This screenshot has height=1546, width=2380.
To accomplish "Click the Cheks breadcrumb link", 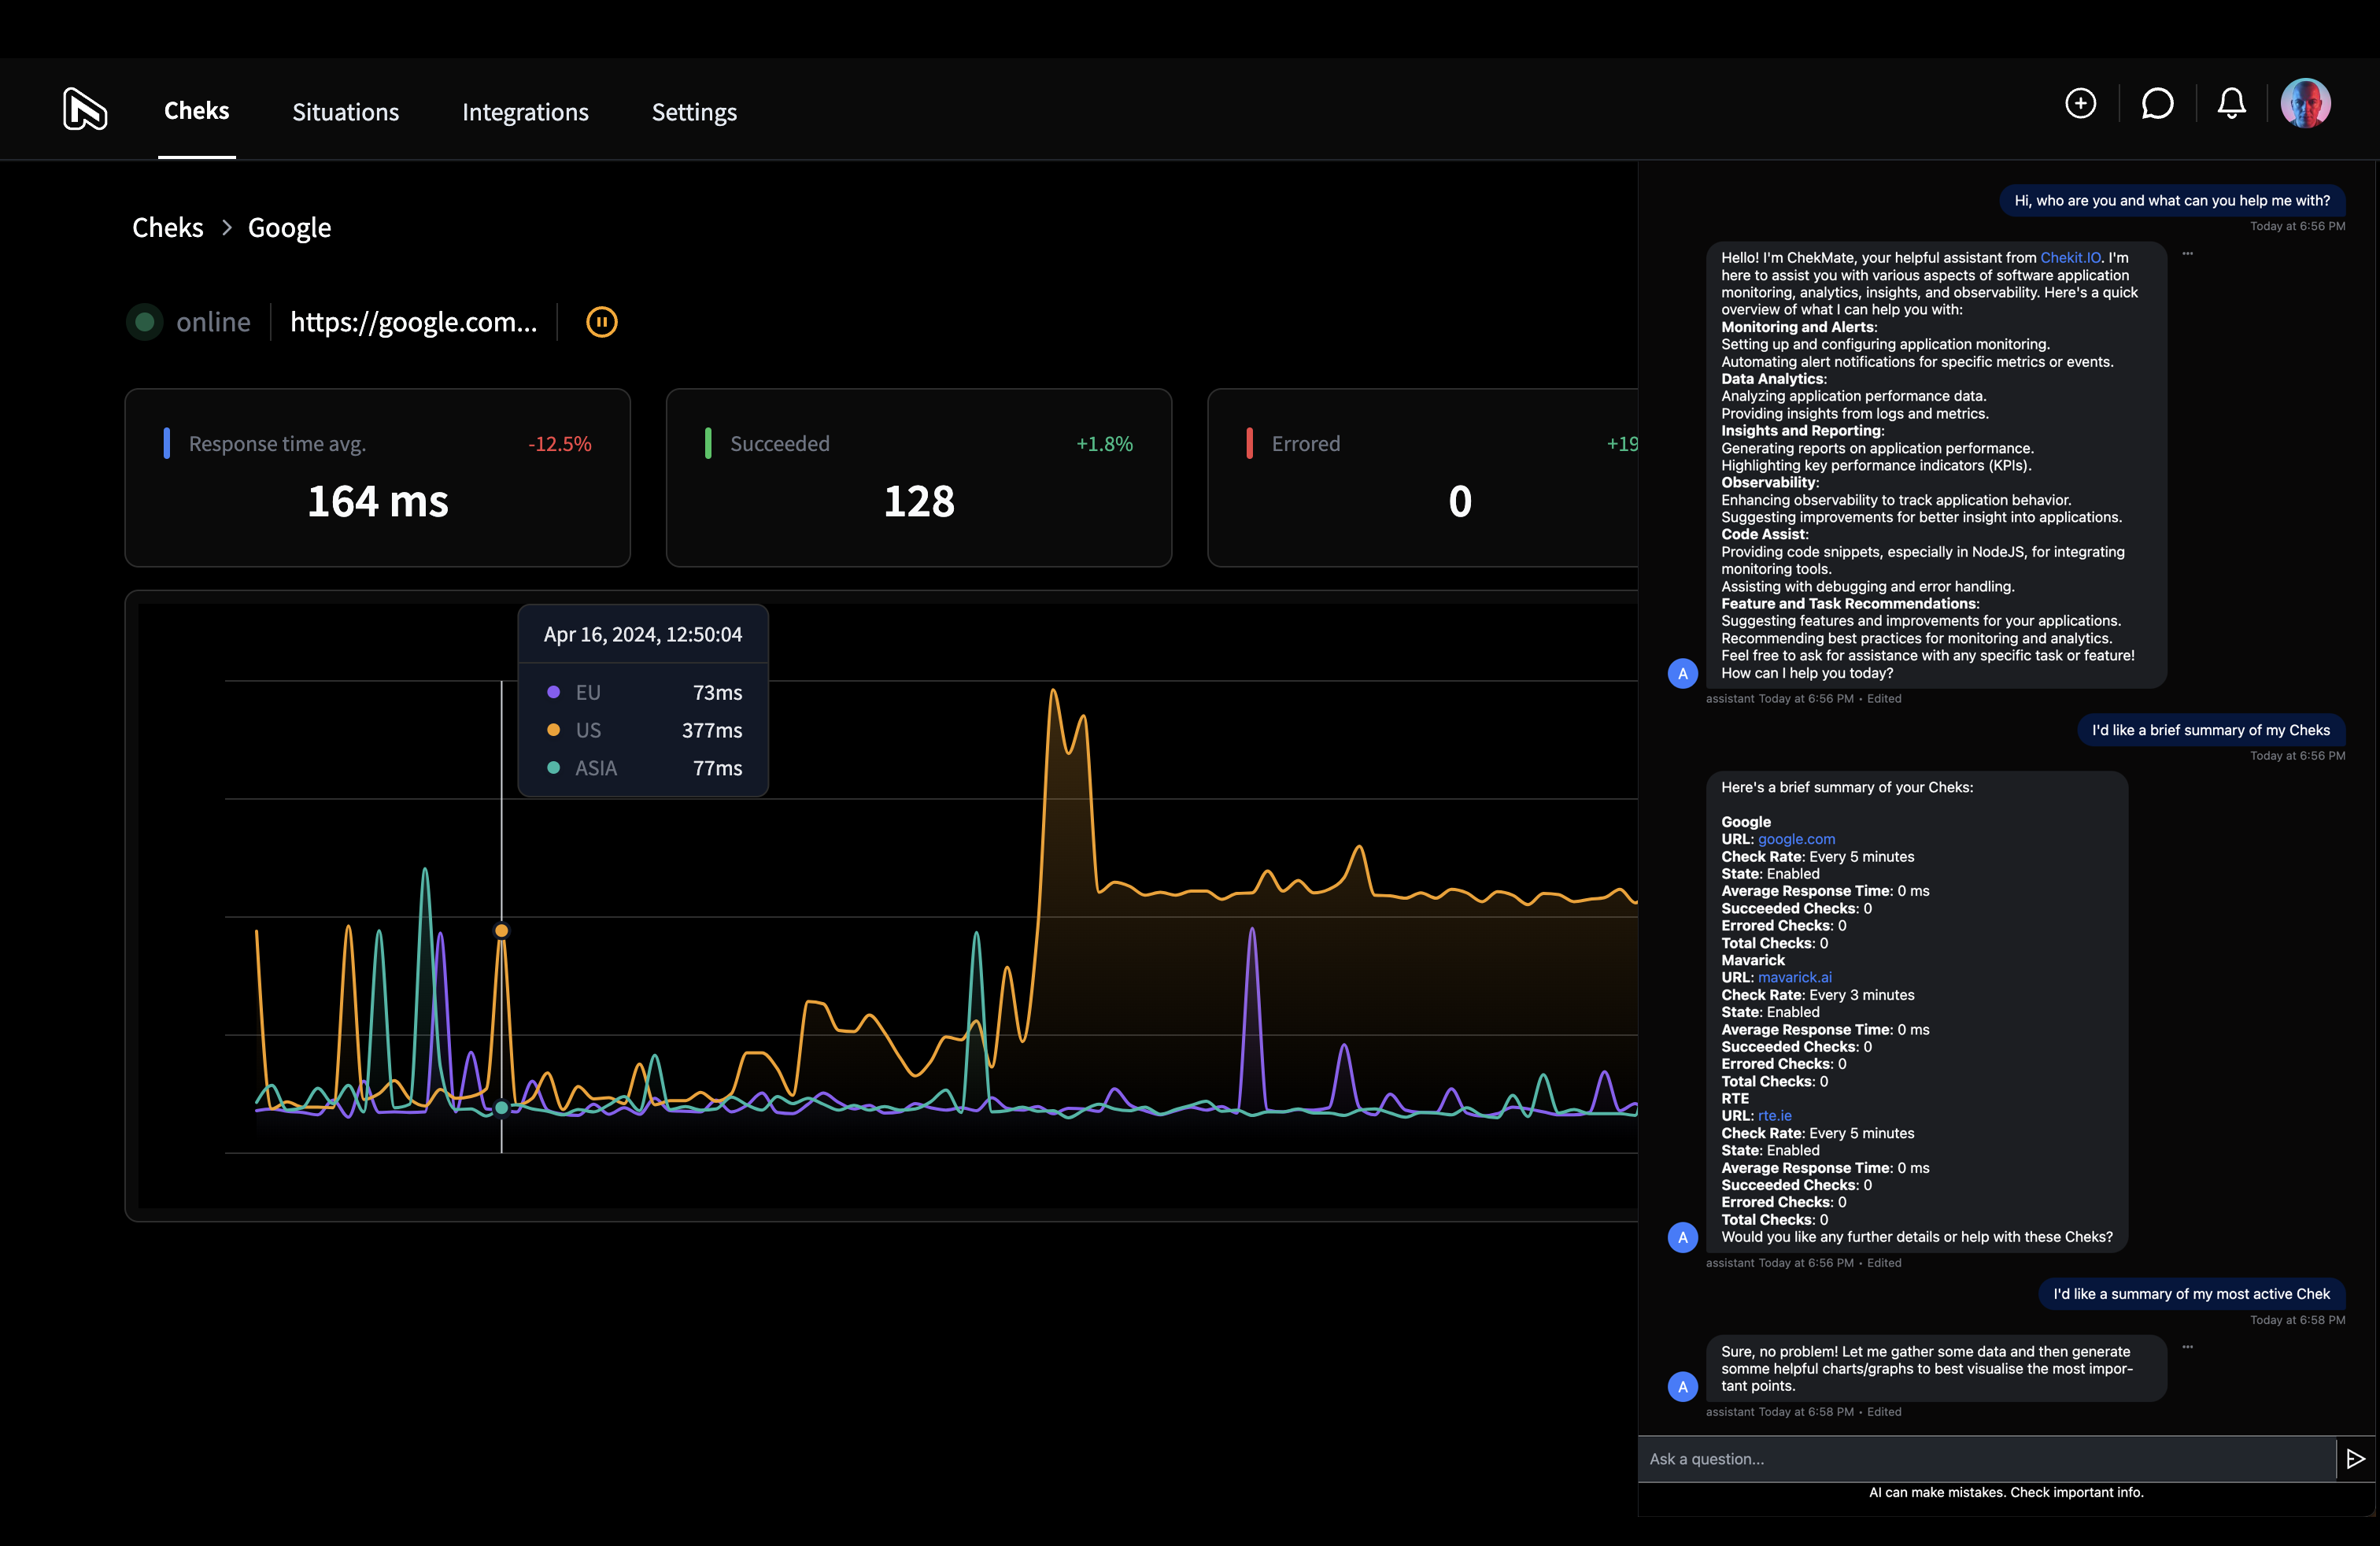I will [167, 228].
